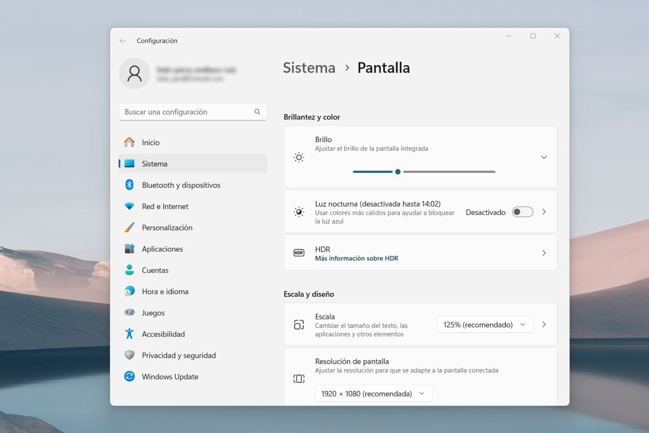Click the Brillo sun icon
649x433 pixels.
pos(299,157)
